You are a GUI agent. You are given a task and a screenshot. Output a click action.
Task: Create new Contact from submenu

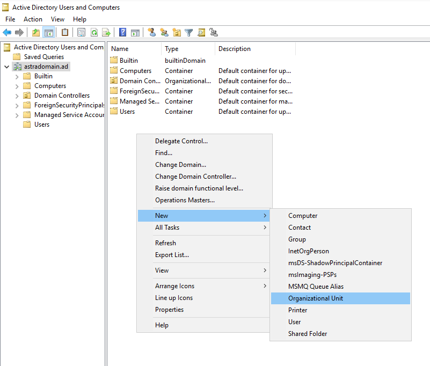point(340,228)
